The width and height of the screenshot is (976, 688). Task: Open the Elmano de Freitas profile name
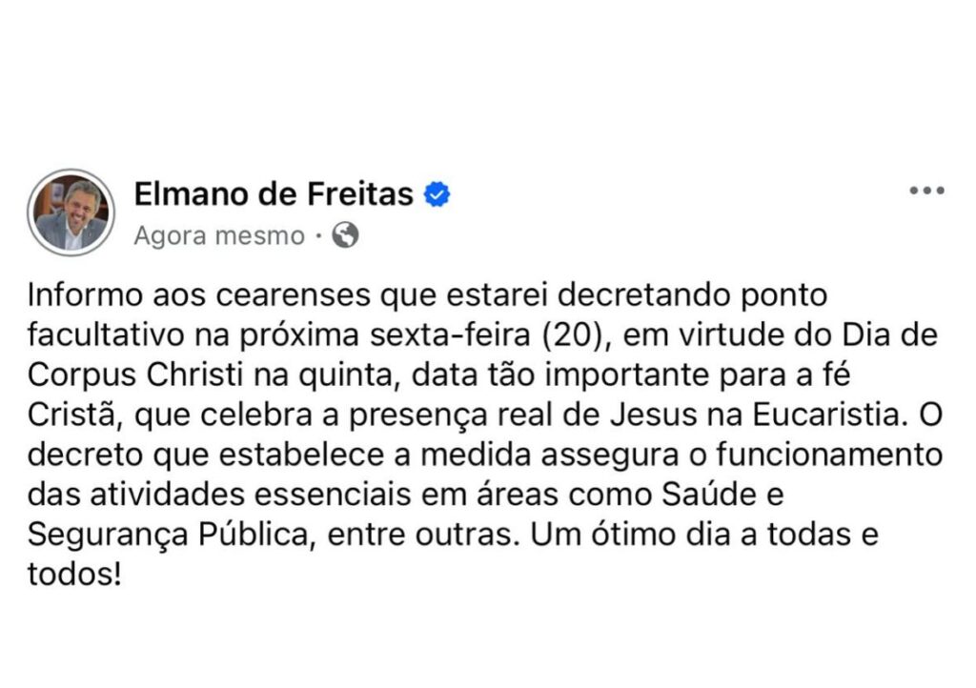pyautogui.click(x=274, y=194)
